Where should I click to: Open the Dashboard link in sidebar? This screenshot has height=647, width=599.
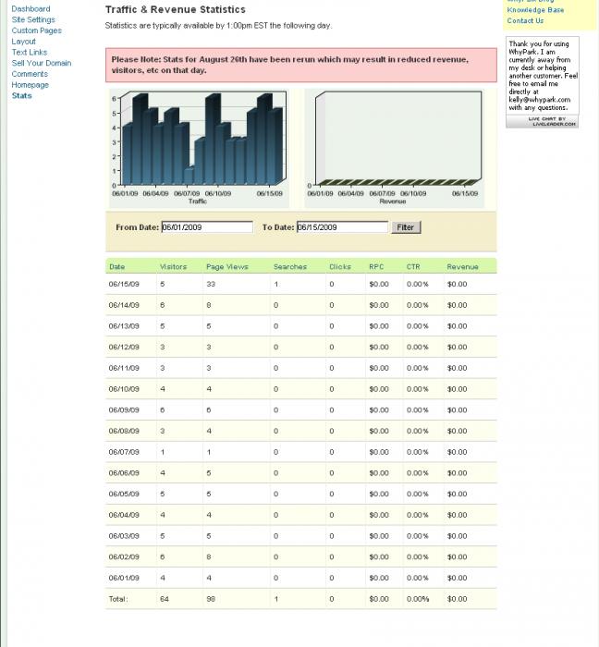(31, 8)
